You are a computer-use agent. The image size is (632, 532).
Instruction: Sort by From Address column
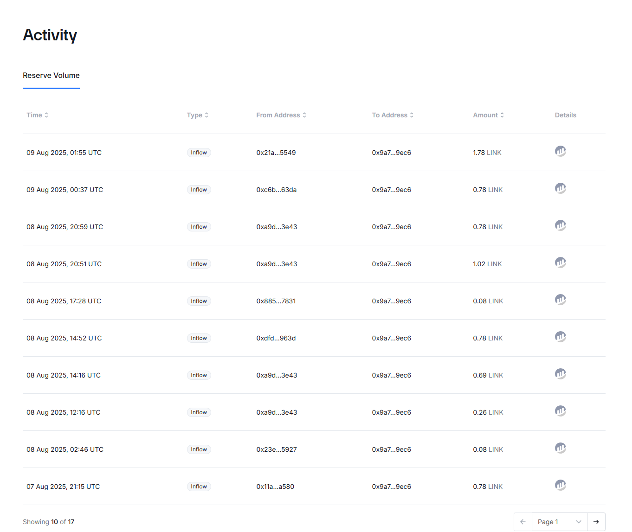[x=281, y=115]
